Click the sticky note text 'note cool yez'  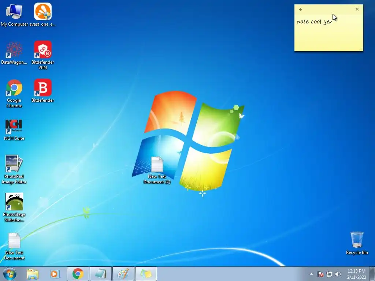click(314, 22)
